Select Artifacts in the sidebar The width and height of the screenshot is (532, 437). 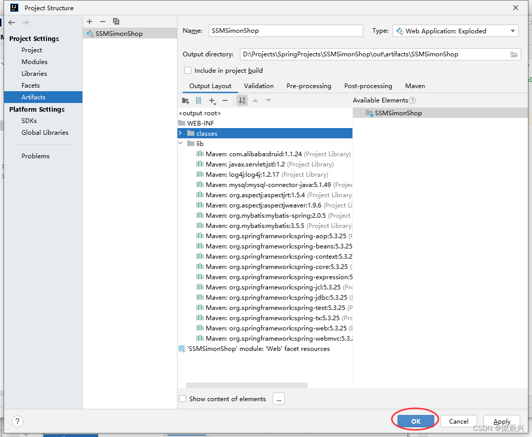coord(43,97)
